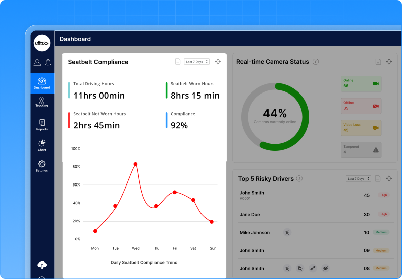This screenshot has width=402, height=279.
Task: Open Reports from the sidebar
Action: pyautogui.click(x=42, y=125)
